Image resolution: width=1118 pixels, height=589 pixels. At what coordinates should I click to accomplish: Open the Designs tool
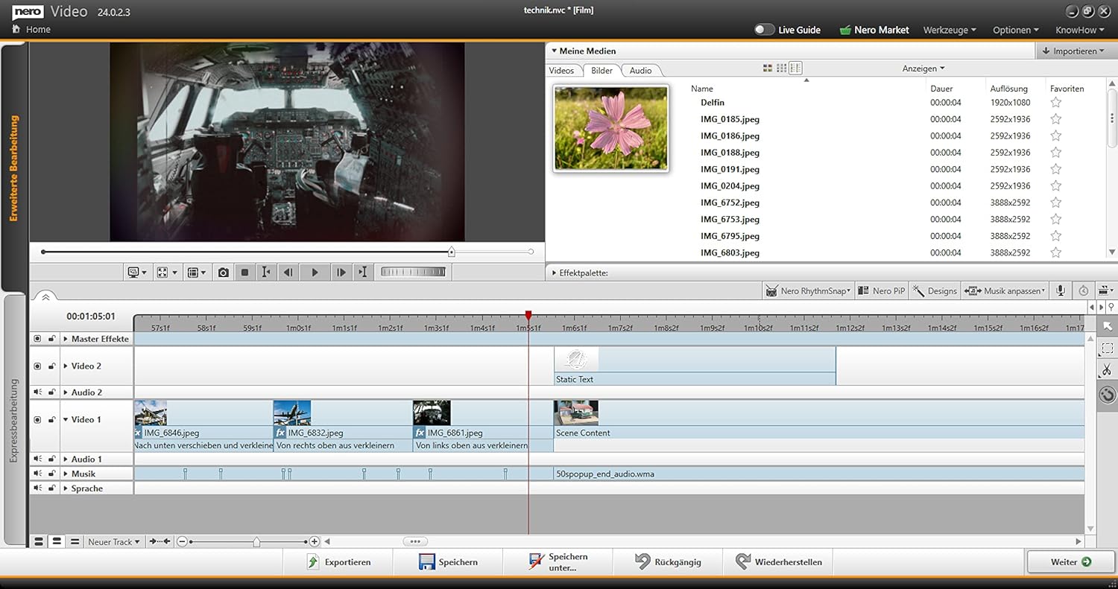pos(935,291)
